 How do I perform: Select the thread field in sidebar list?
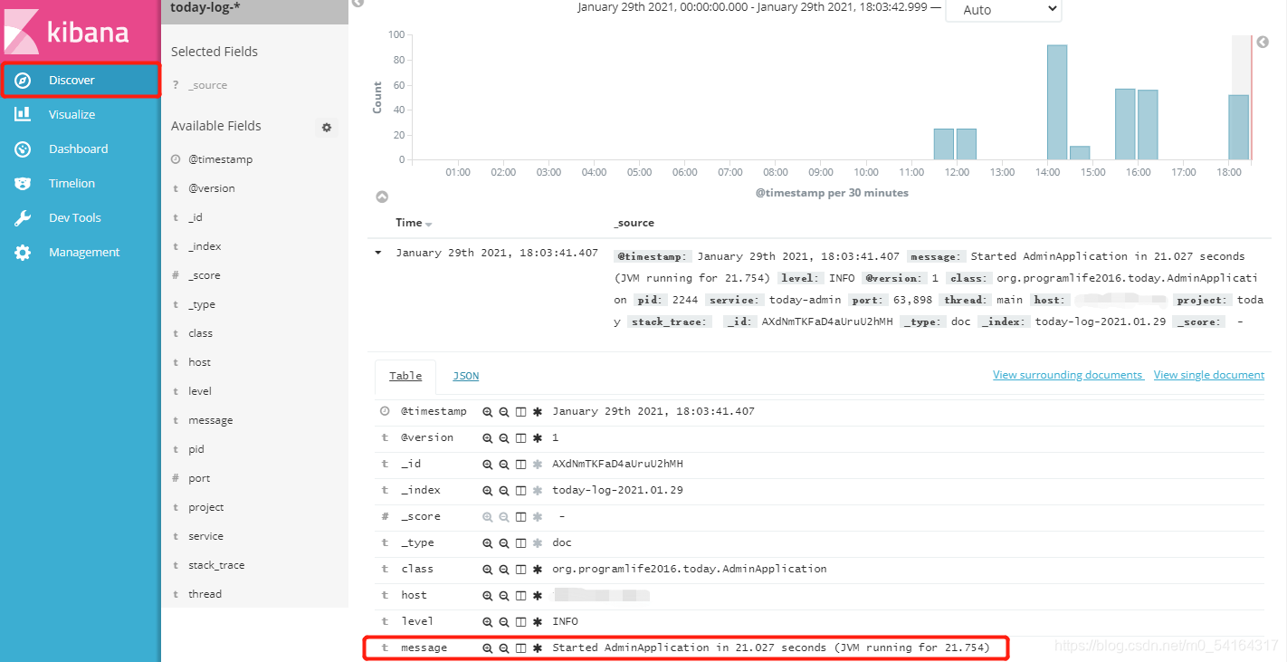click(x=205, y=594)
